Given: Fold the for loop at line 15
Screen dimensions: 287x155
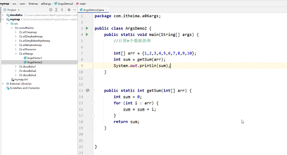Looking at the screenshot, I should pos(93,103).
